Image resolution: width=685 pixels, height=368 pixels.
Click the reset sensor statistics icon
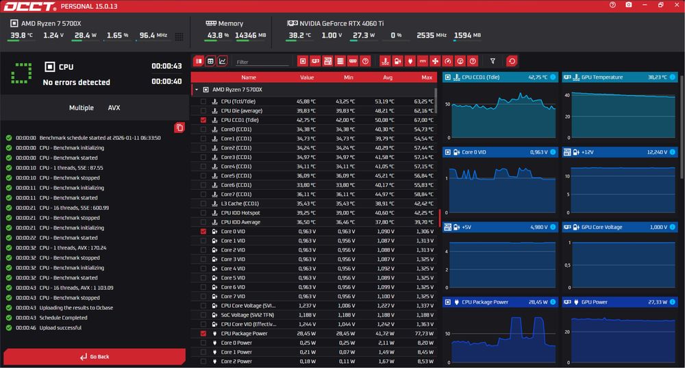512,61
